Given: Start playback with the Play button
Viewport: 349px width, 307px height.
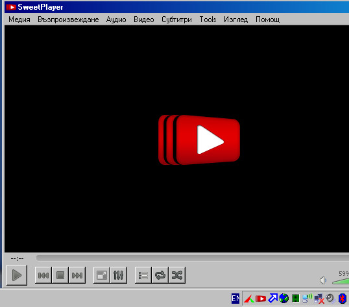Looking at the screenshot, I should [x=17, y=275].
